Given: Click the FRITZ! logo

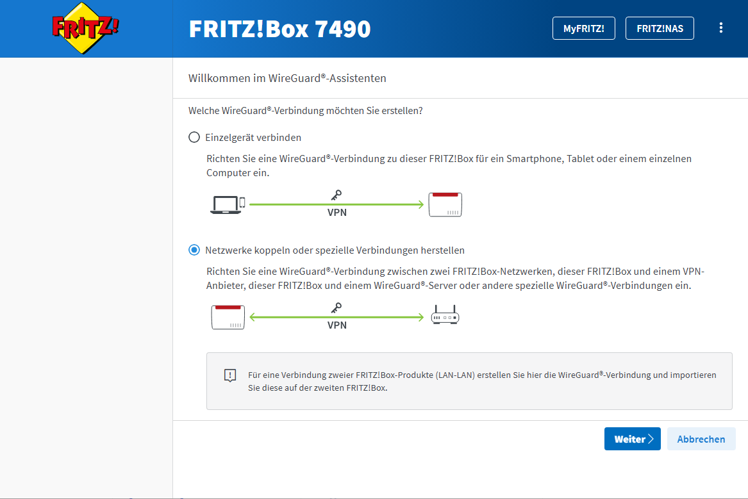Looking at the screenshot, I should [86, 28].
